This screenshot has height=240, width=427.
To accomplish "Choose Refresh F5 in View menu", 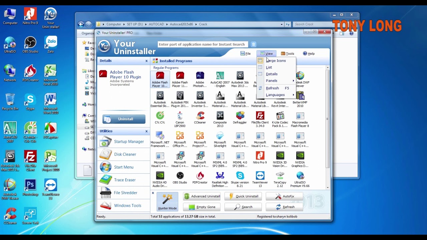I will [x=276, y=88].
